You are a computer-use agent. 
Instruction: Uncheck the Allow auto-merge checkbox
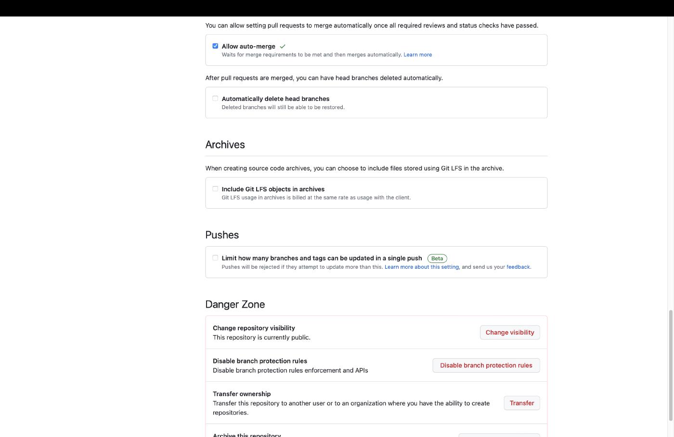click(215, 46)
